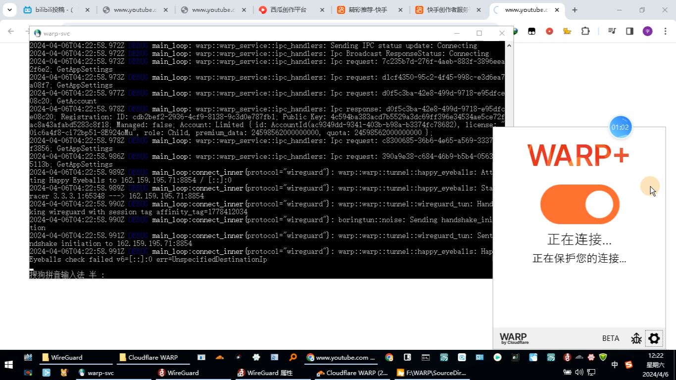Click the warp-svc window title icon
This screenshot has height=380, width=676.
tap(37, 33)
